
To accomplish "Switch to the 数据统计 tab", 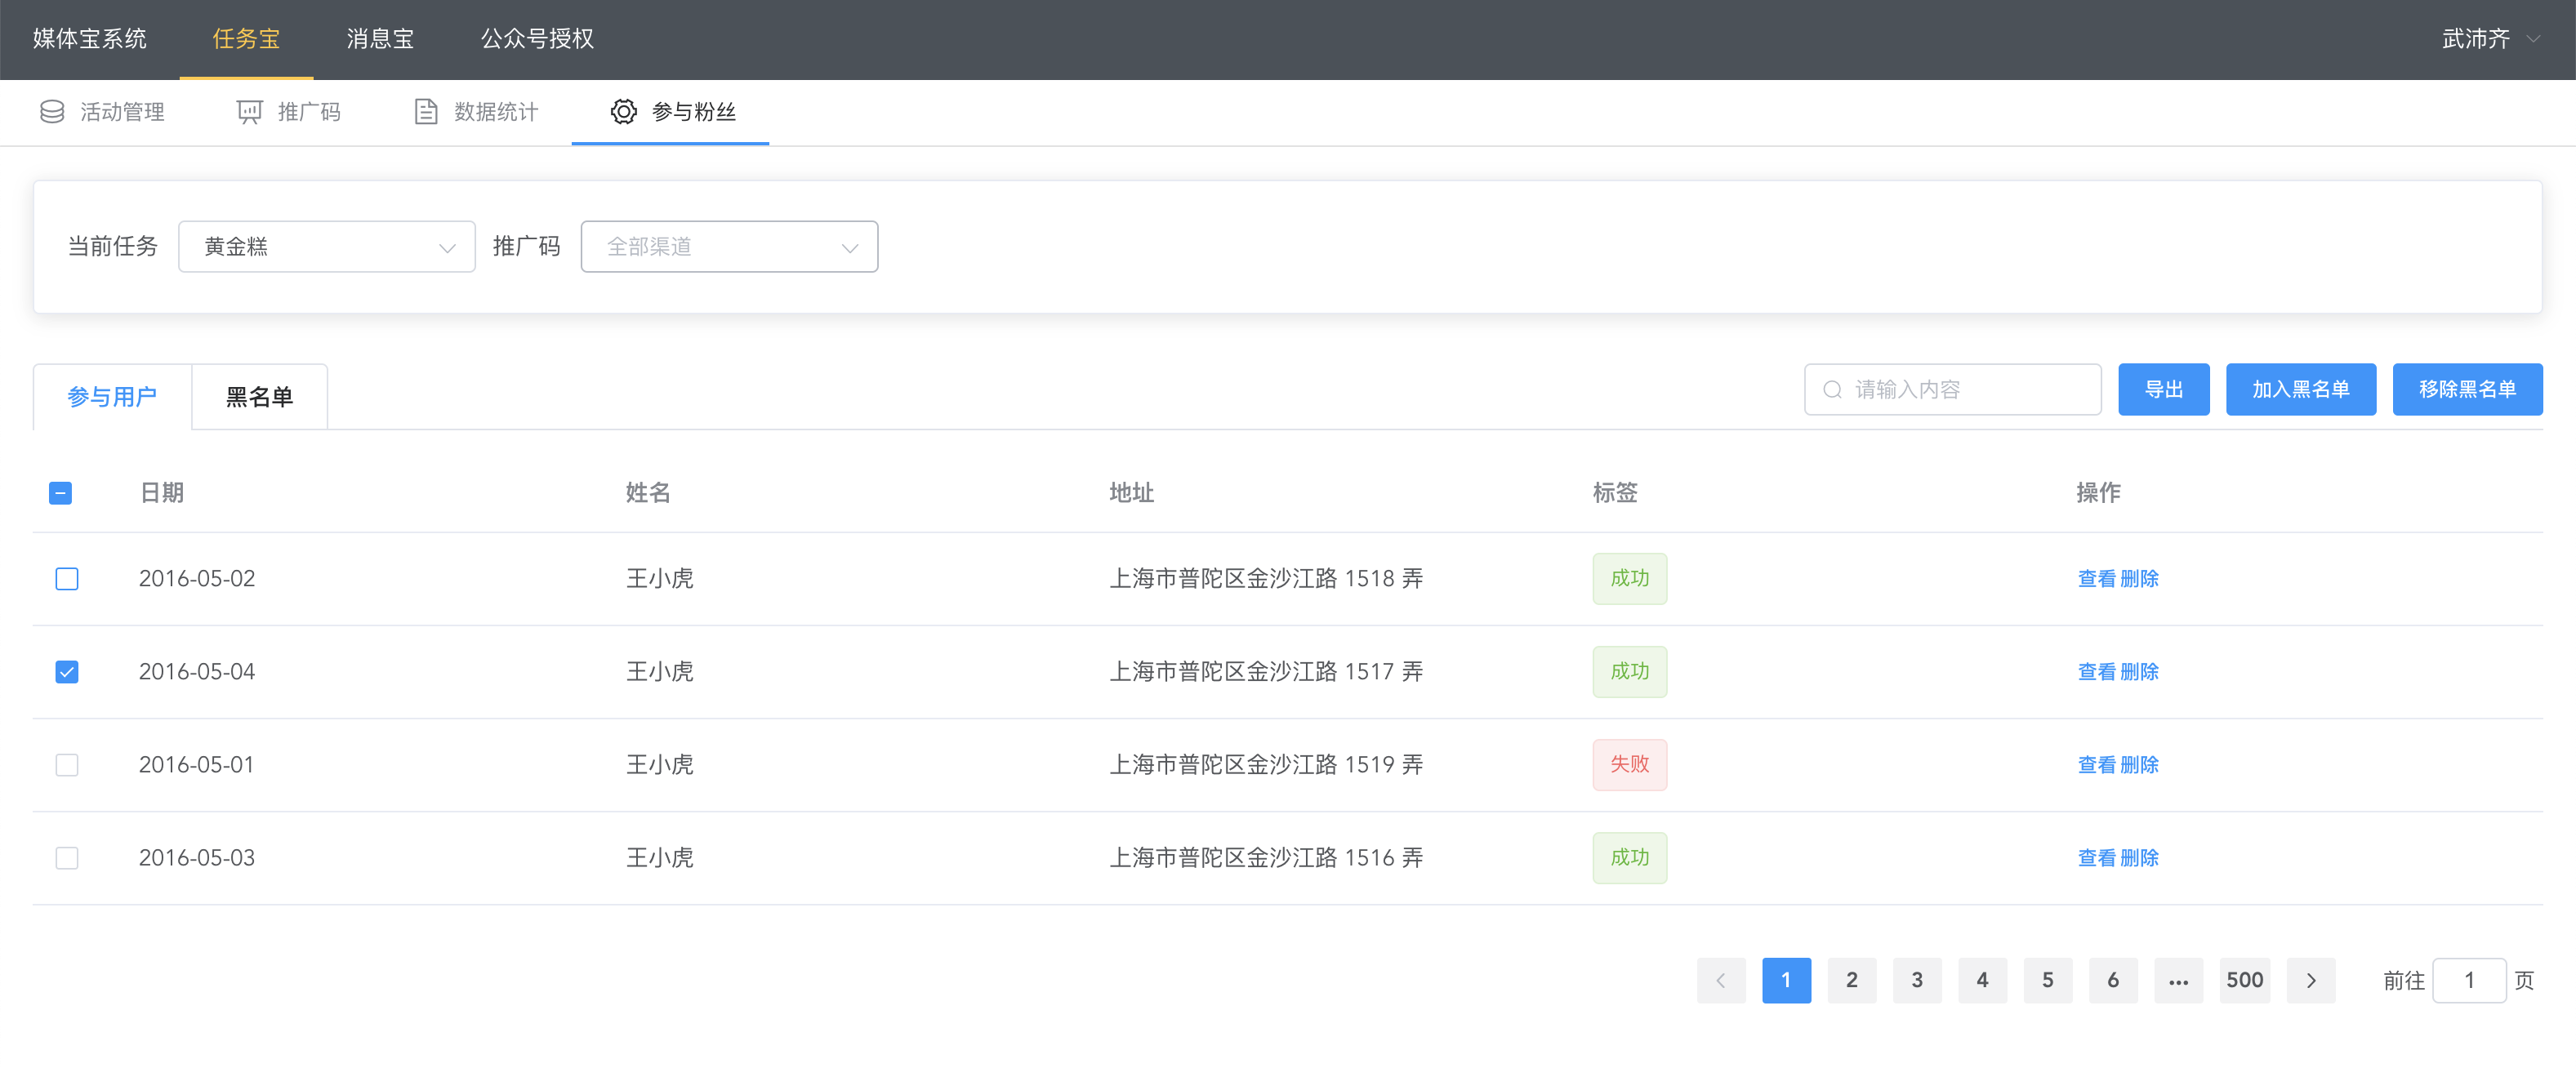I will click(476, 112).
